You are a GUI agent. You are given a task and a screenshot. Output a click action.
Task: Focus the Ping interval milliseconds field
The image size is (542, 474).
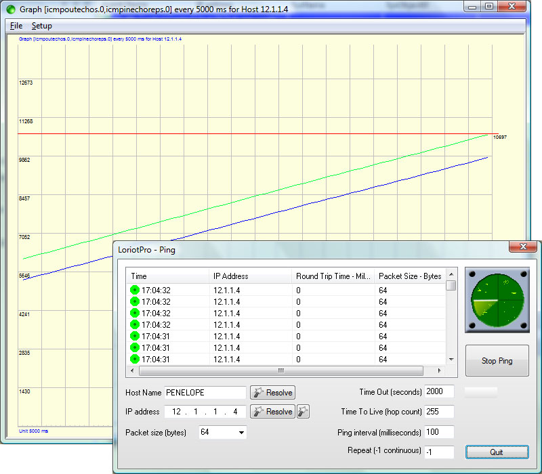pos(438,432)
